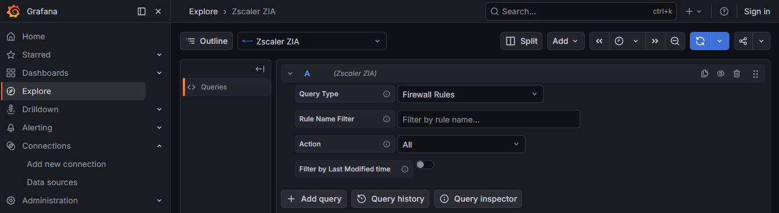Viewport: 779px width, 213px height.
Task: Open Home in the sidebar
Action: 33,36
